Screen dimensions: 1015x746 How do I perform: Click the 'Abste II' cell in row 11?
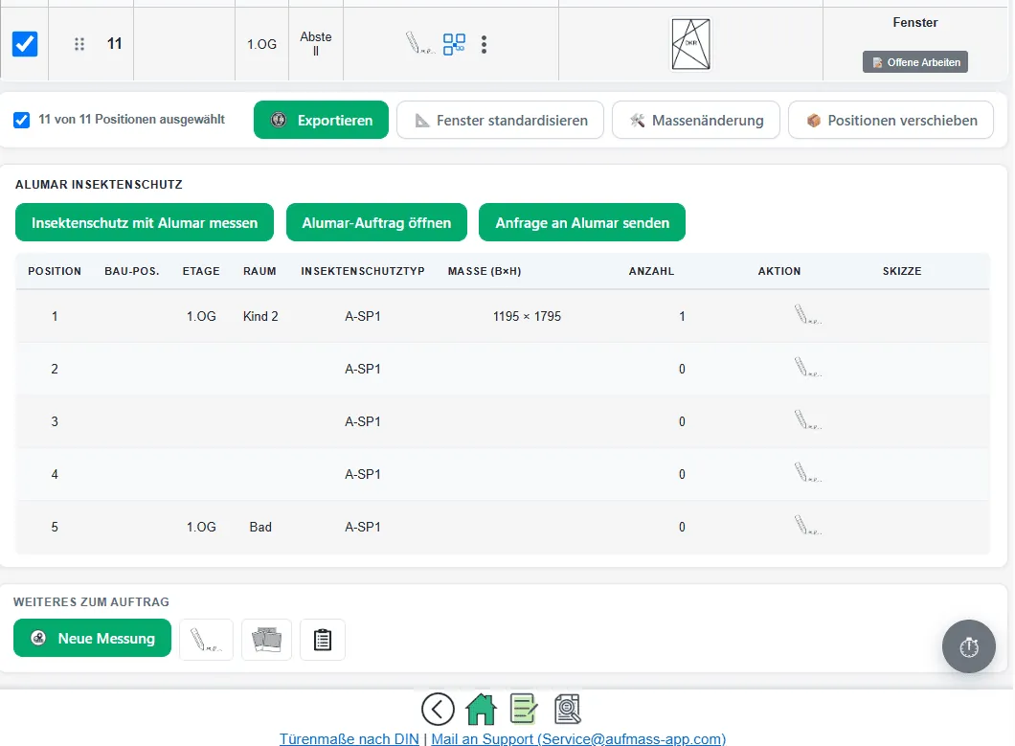pyautogui.click(x=316, y=44)
